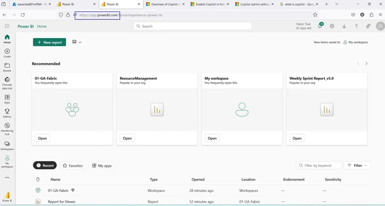Image resolution: width=385 pixels, height=206 pixels.
Task: Close the active Power BI browser tab
Action: tap(139, 4)
